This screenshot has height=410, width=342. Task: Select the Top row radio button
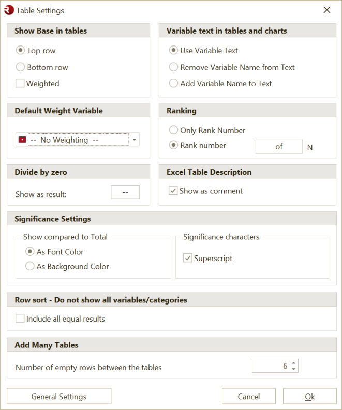(21, 51)
